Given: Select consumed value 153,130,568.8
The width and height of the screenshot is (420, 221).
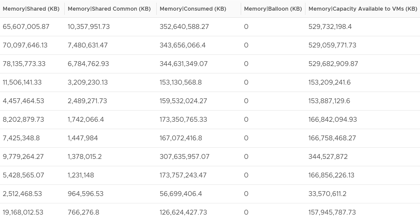Looking at the screenshot, I should (x=181, y=82).
